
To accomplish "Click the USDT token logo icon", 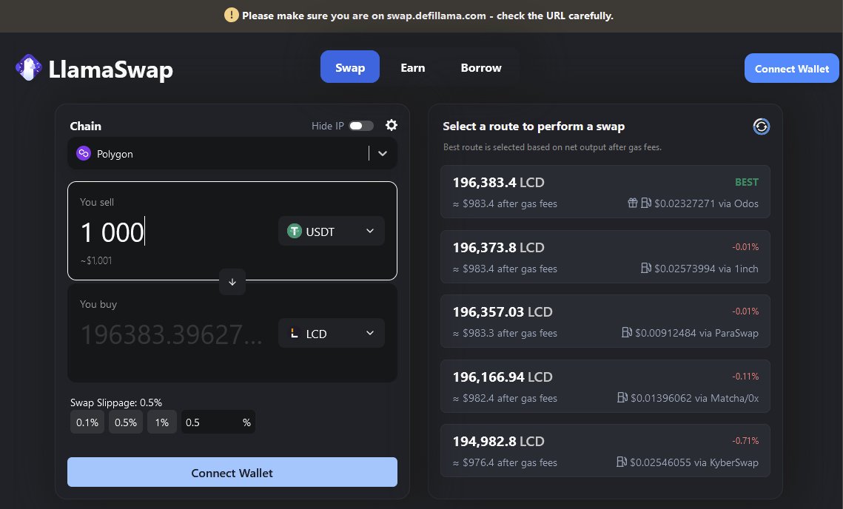I will pos(294,231).
